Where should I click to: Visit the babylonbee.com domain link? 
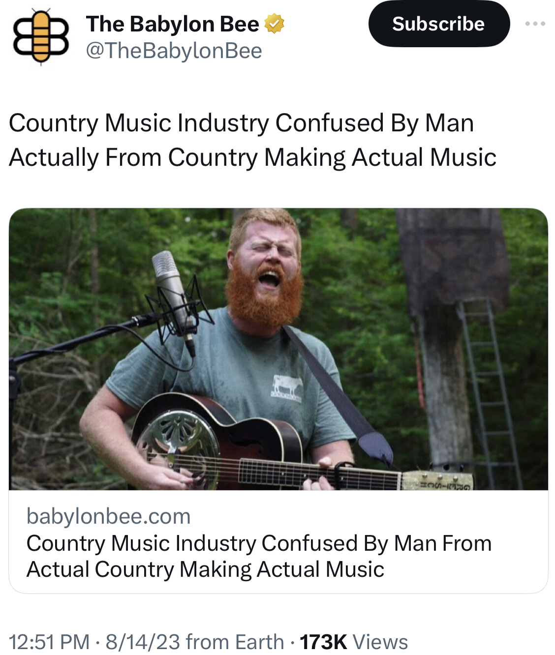108,516
